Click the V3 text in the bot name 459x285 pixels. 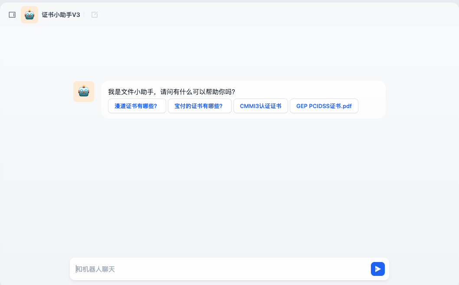[76, 15]
